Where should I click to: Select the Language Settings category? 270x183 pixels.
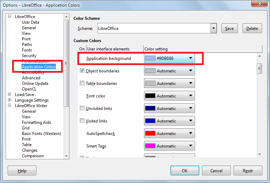pos(32,100)
